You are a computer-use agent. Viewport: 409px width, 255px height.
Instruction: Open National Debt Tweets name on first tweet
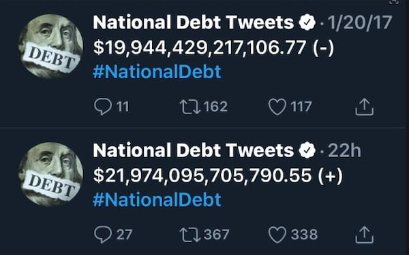tap(194, 22)
